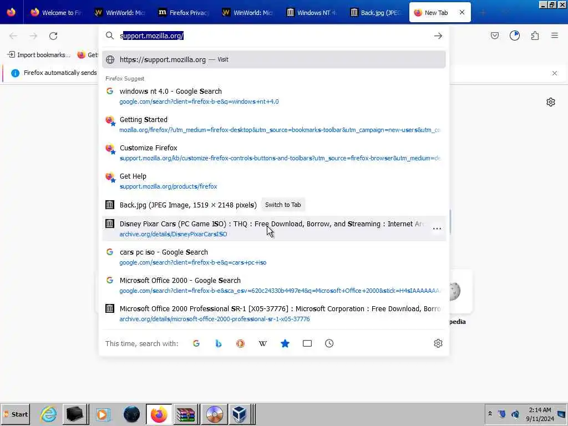Image resolution: width=568 pixels, height=426 pixels.
Task: Switch to the Back.jpg tab
Action: (x=374, y=13)
